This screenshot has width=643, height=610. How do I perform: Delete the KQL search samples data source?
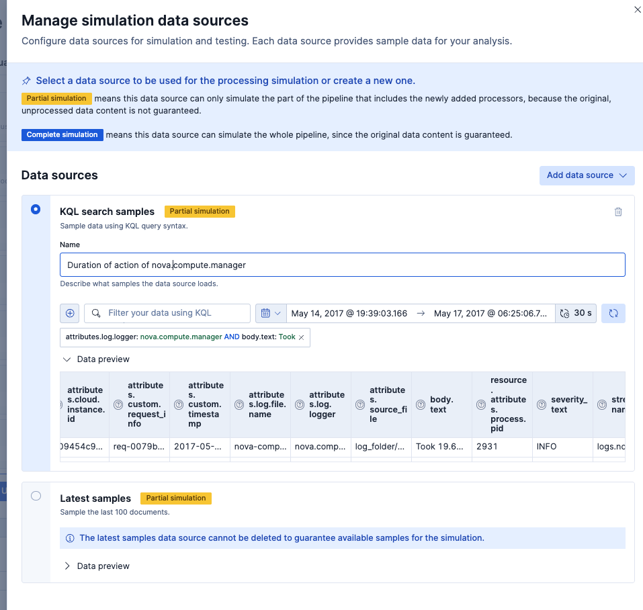coord(618,212)
